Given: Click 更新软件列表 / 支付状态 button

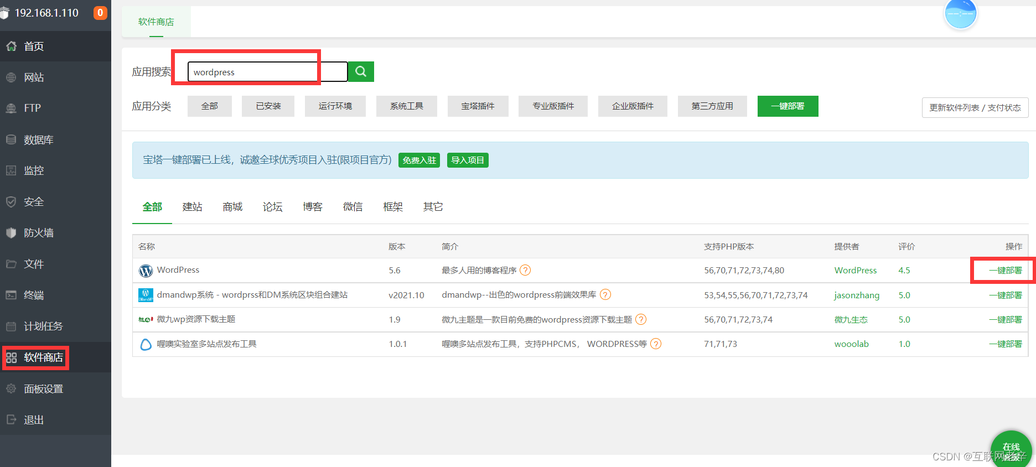Looking at the screenshot, I should click(x=975, y=108).
